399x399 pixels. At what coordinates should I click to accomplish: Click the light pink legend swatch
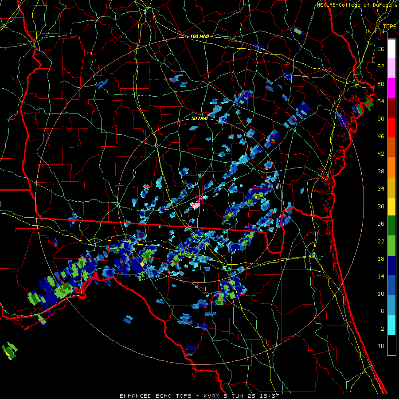pos(391,68)
